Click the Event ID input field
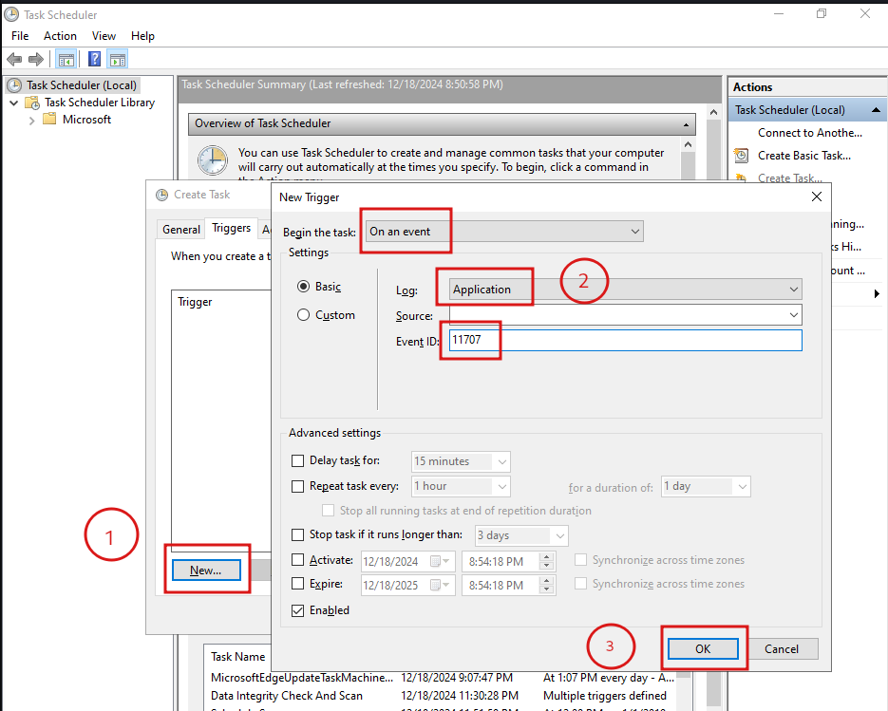 (x=624, y=341)
